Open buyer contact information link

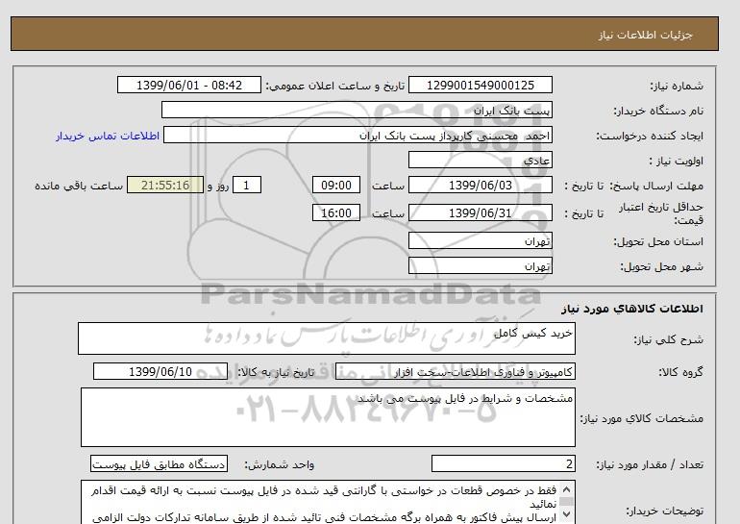[x=108, y=136]
